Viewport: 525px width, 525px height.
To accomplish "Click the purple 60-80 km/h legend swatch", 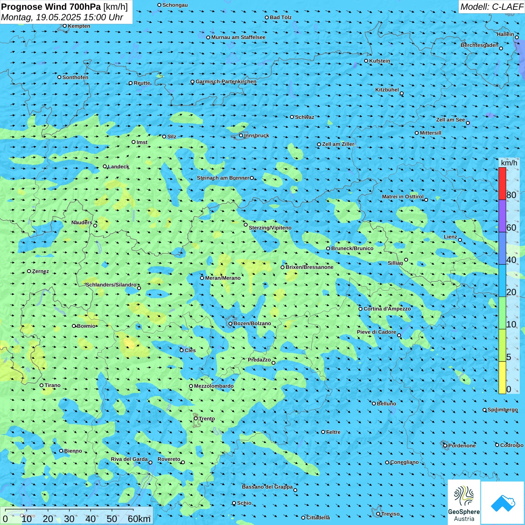I will tap(502, 216).
